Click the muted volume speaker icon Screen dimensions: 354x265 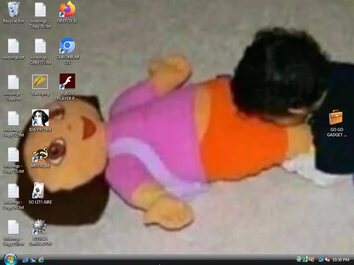point(327,259)
